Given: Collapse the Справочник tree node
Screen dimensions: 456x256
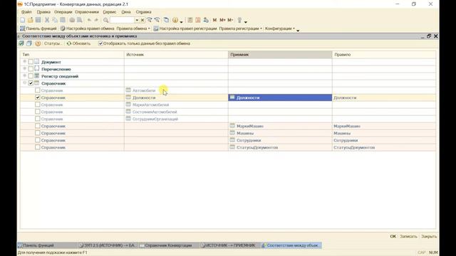Looking at the screenshot, I should (x=25, y=83).
